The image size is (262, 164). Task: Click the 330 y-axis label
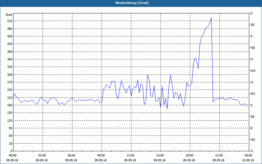pyautogui.click(x=9, y=67)
